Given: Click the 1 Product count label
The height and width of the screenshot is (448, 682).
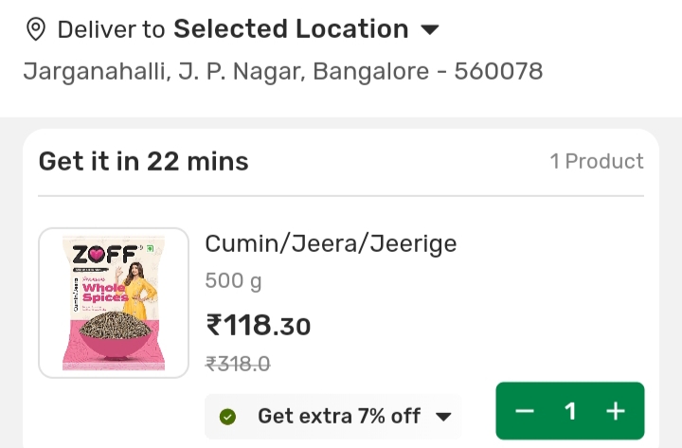Looking at the screenshot, I should pos(597,161).
